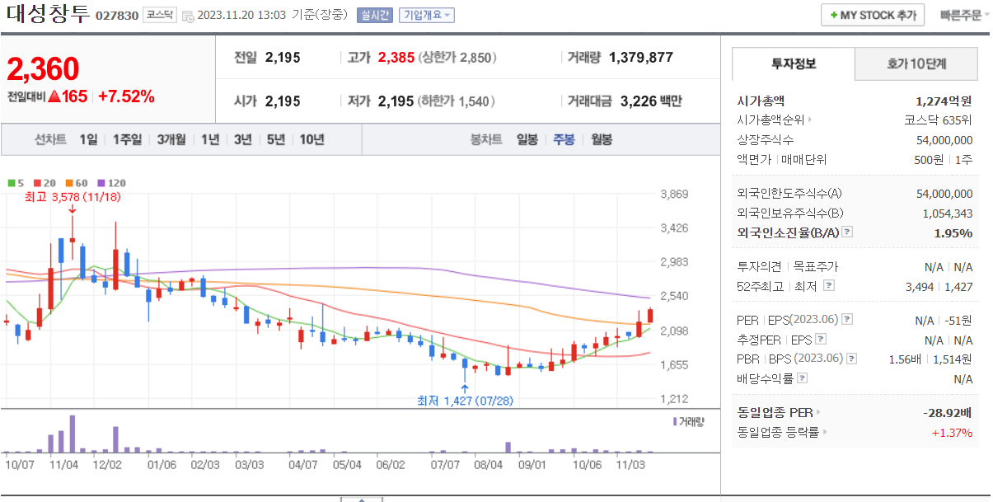Select the 1년 line chart period
993x502 pixels.
coord(210,139)
